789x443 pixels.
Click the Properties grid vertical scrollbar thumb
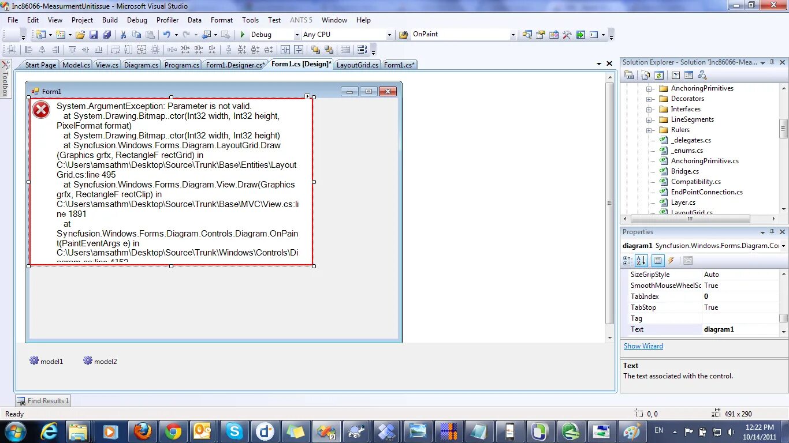[x=783, y=318]
